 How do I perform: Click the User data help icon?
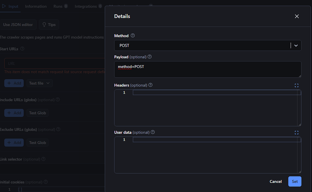pos(153,132)
